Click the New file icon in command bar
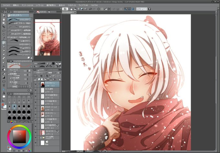220x153 pixels. 71,9
